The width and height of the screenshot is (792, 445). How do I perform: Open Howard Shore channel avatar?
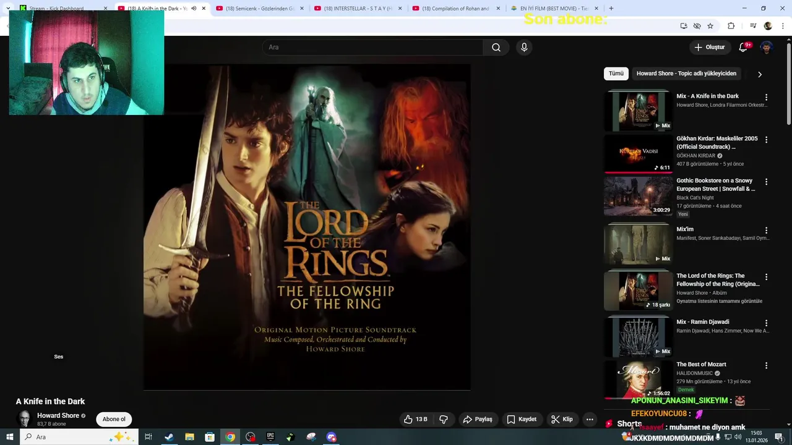[x=25, y=419]
